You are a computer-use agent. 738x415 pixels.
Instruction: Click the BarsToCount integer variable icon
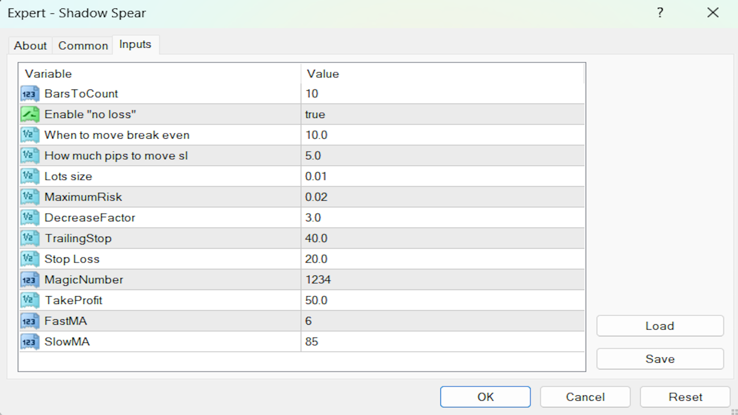pos(30,94)
